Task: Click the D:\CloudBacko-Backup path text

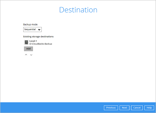Action: tap(41, 44)
